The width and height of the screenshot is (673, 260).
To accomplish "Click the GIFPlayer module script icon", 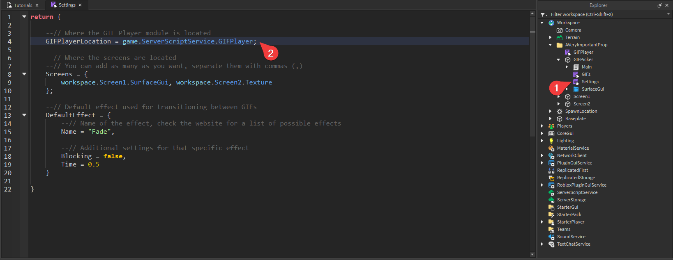I will [568, 52].
